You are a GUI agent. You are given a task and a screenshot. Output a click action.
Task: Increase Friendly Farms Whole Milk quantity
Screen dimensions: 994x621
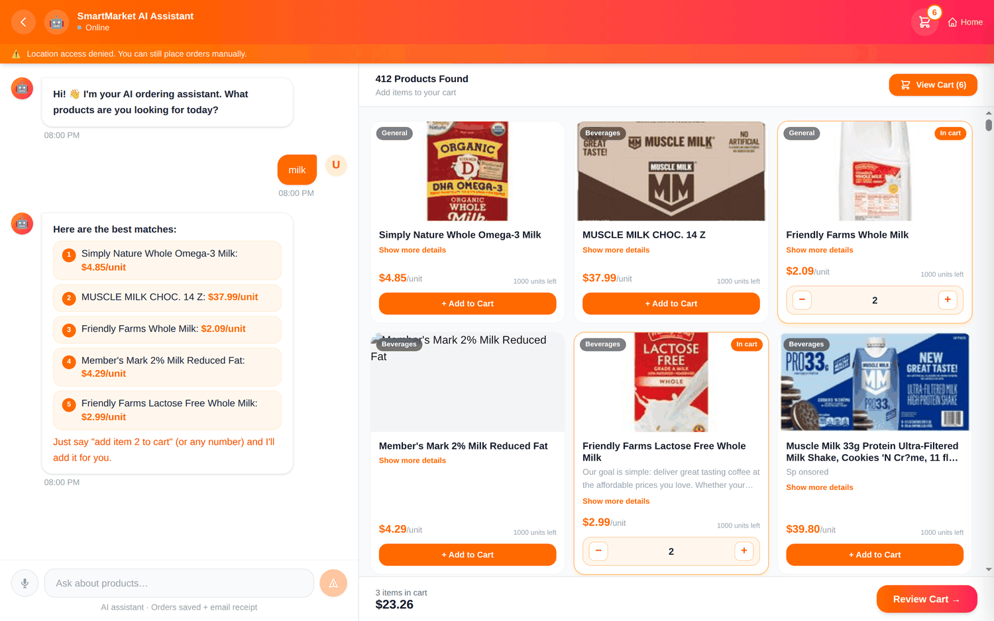tap(948, 300)
